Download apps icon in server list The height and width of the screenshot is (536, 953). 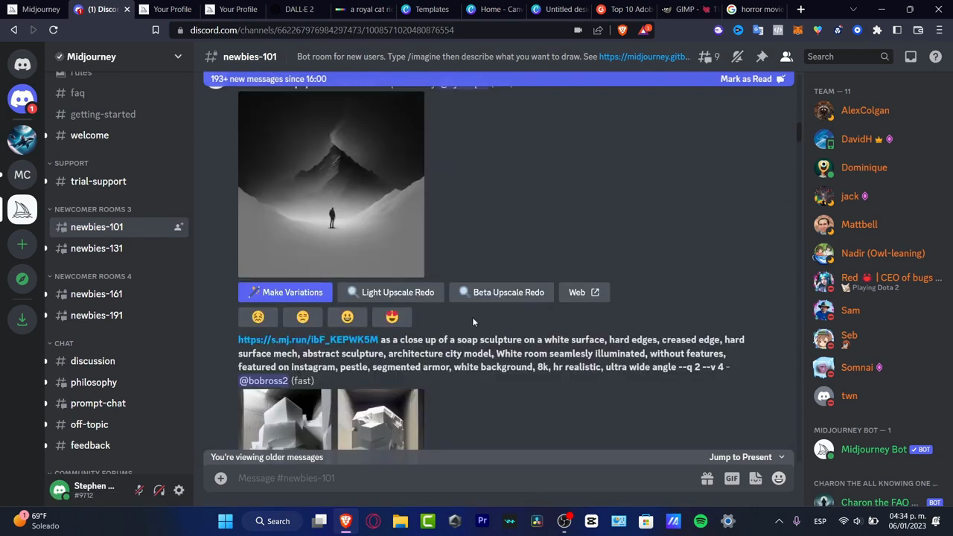pos(22,319)
